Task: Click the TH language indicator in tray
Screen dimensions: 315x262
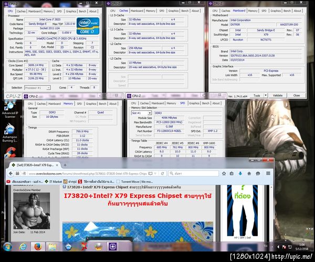Action: 265,246
